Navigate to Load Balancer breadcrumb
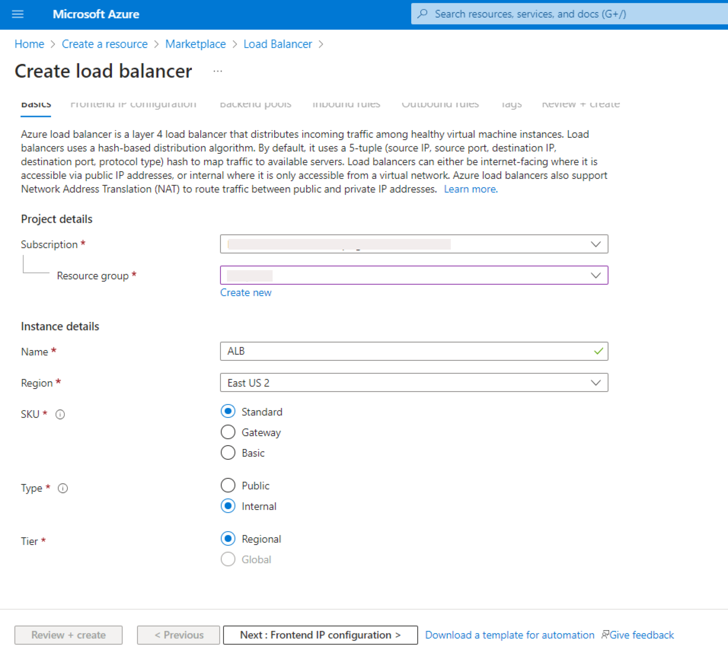 point(278,44)
